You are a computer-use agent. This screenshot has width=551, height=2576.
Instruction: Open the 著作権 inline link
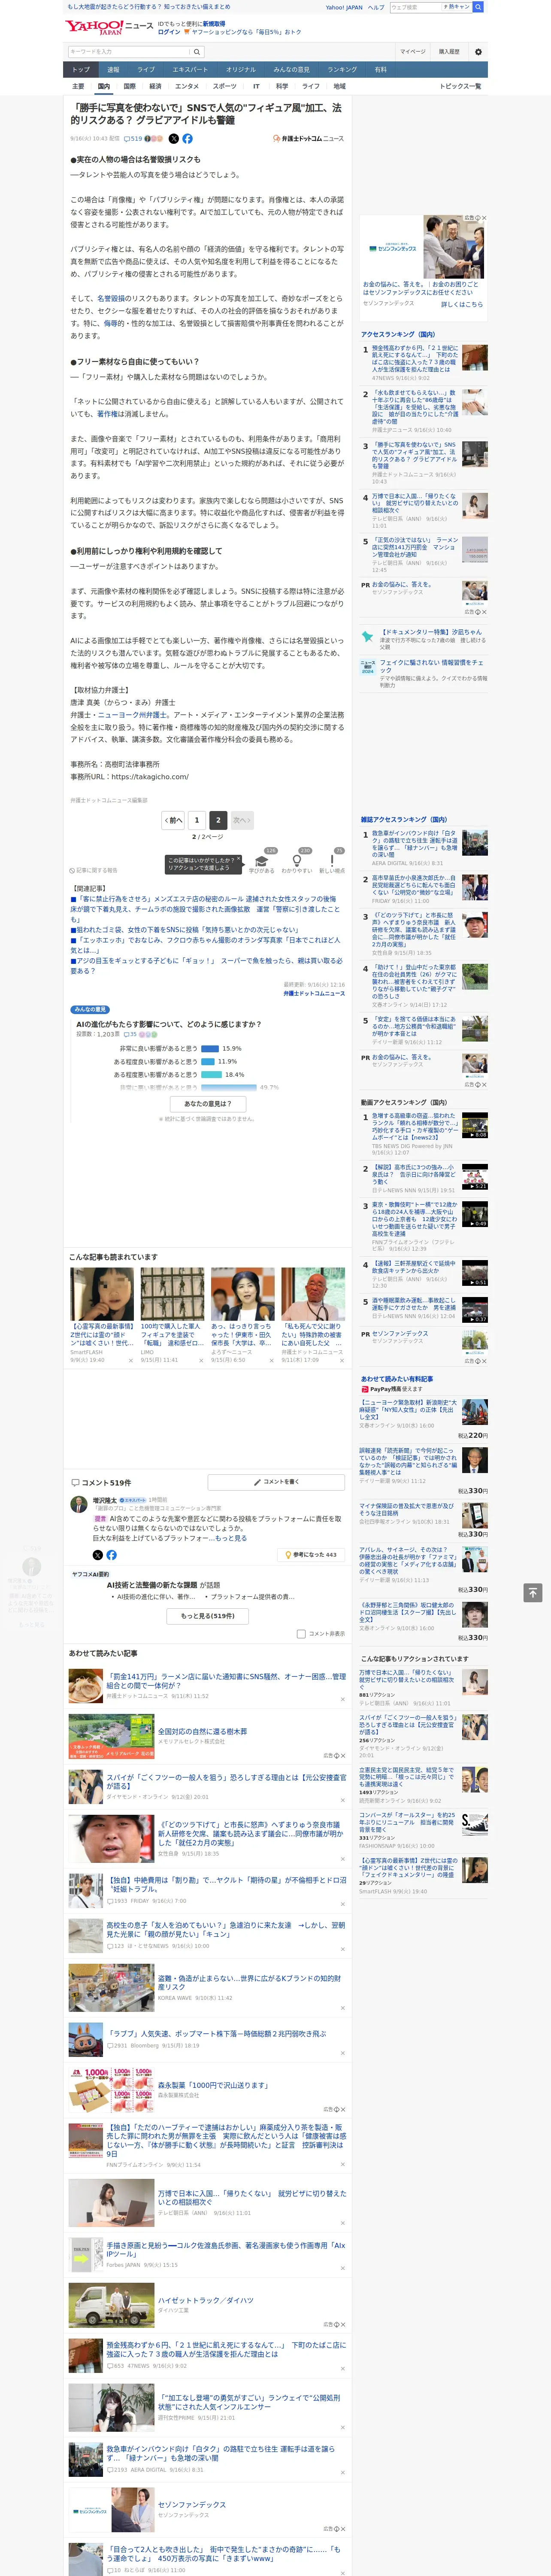point(107,414)
